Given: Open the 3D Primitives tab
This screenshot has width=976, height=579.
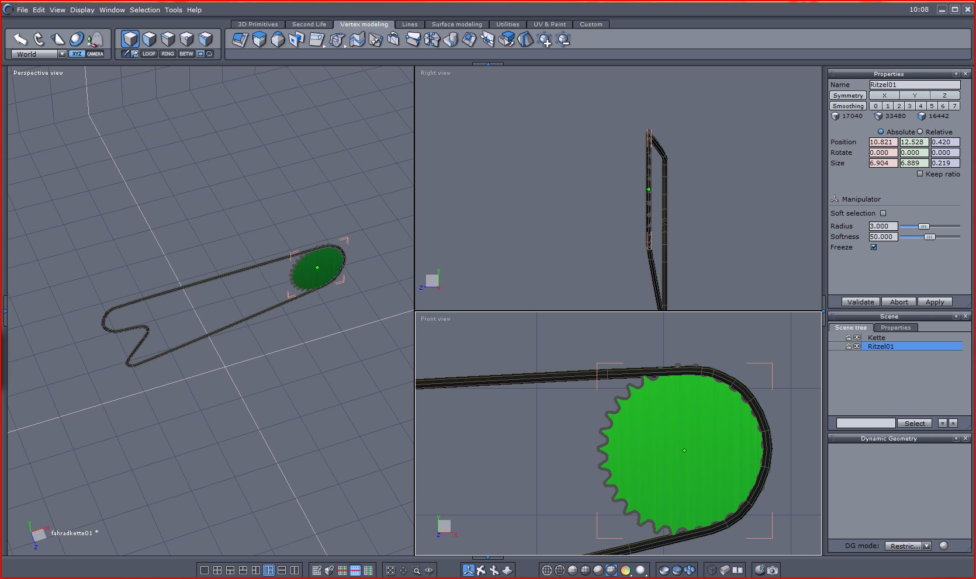Looking at the screenshot, I should click(x=258, y=24).
